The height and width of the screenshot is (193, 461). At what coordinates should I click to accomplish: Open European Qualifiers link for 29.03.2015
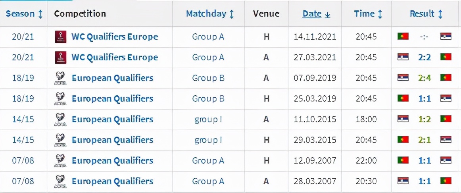point(112,140)
